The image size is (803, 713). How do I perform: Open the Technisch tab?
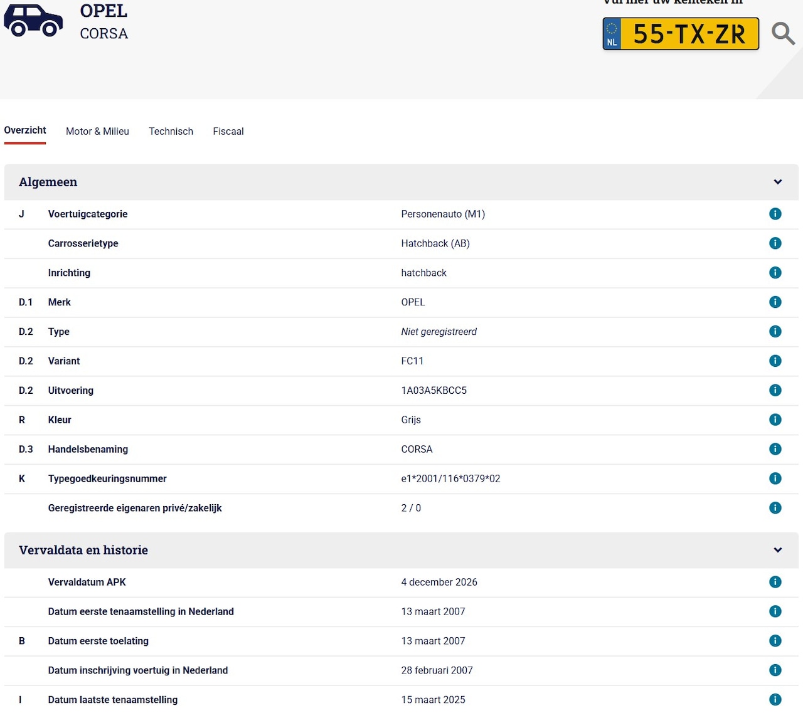(x=171, y=131)
